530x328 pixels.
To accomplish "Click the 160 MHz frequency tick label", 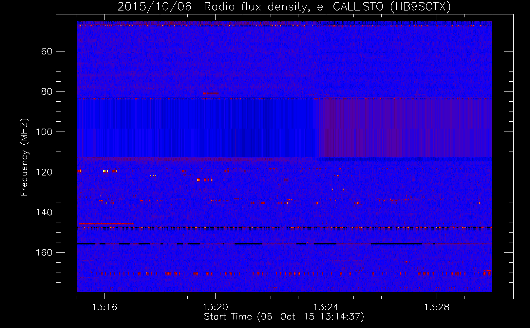I will click(x=44, y=253).
